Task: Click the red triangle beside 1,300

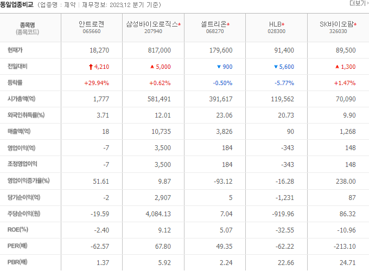Action: [337, 67]
